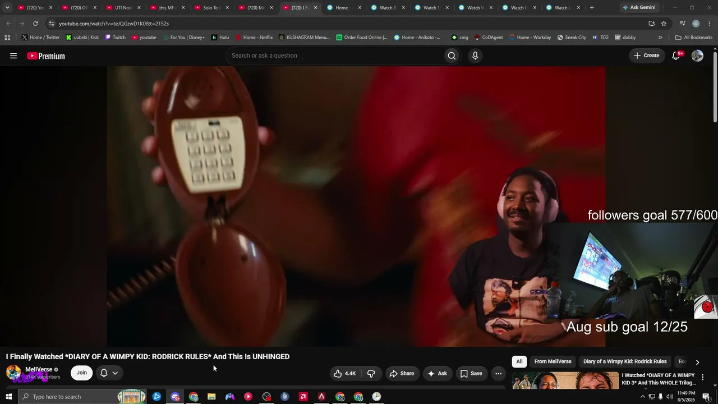Click the video player area
Viewport: 718px width, 404px height.
356,206
